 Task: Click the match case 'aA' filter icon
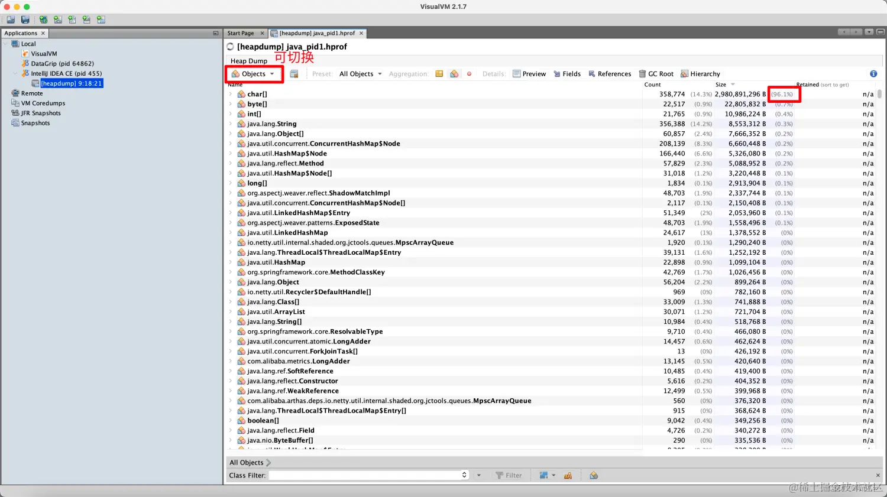click(568, 475)
